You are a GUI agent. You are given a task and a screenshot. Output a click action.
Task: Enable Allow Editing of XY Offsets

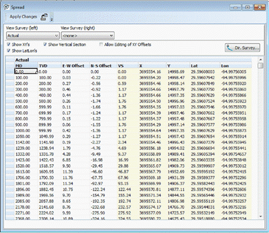(101, 44)
